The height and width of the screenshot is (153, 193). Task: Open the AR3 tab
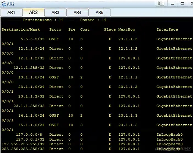click(55, 12)
